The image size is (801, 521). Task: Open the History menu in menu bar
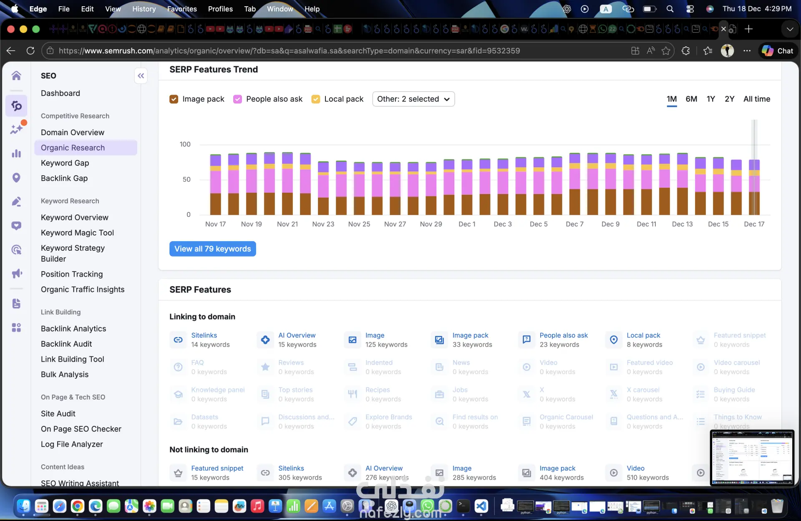[144, 9]
